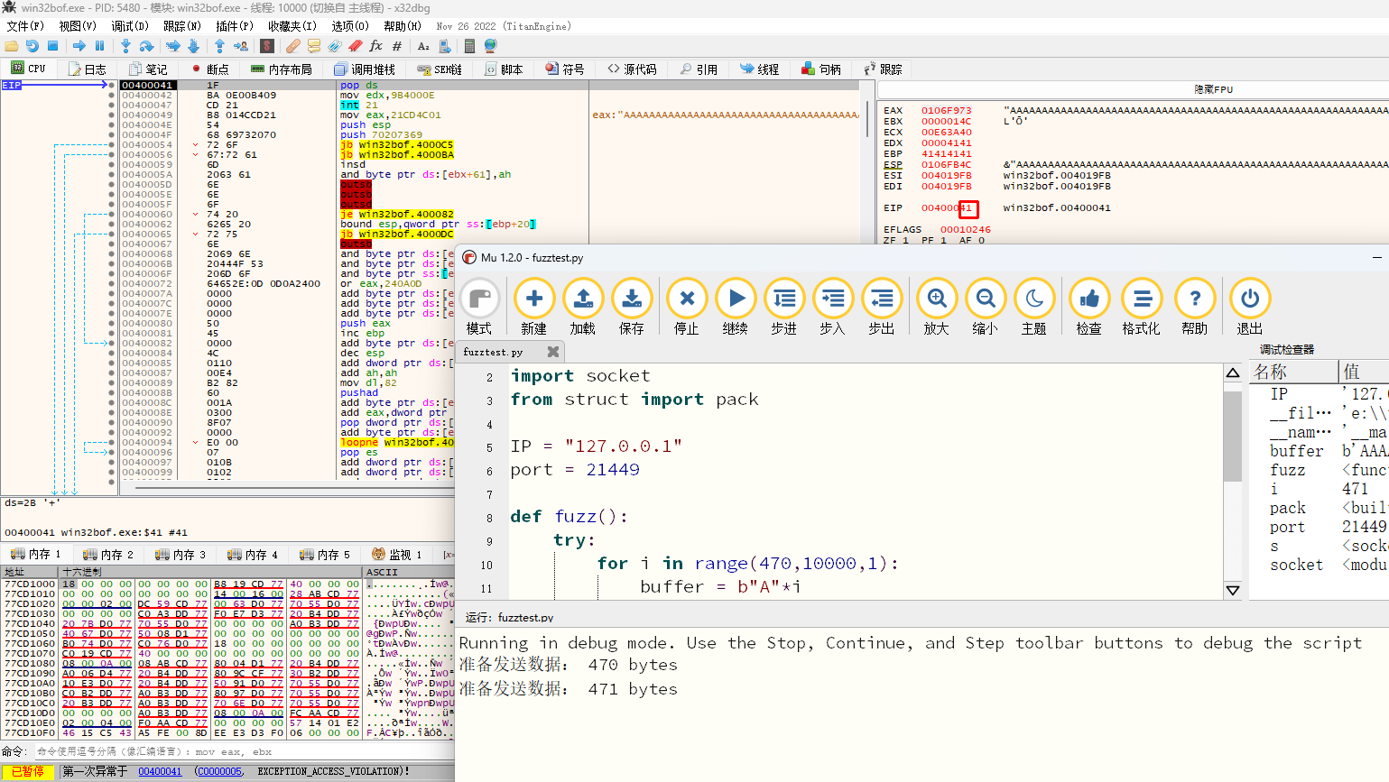Viewport: 1389px width, 782px height.
Task: Open file icon in x32dbg toolbar
Action: 12,45
